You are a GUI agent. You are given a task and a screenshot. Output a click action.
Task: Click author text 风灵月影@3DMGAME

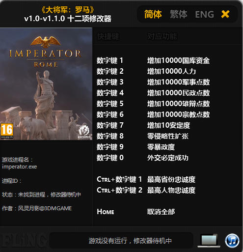click(x=45, y=208)
